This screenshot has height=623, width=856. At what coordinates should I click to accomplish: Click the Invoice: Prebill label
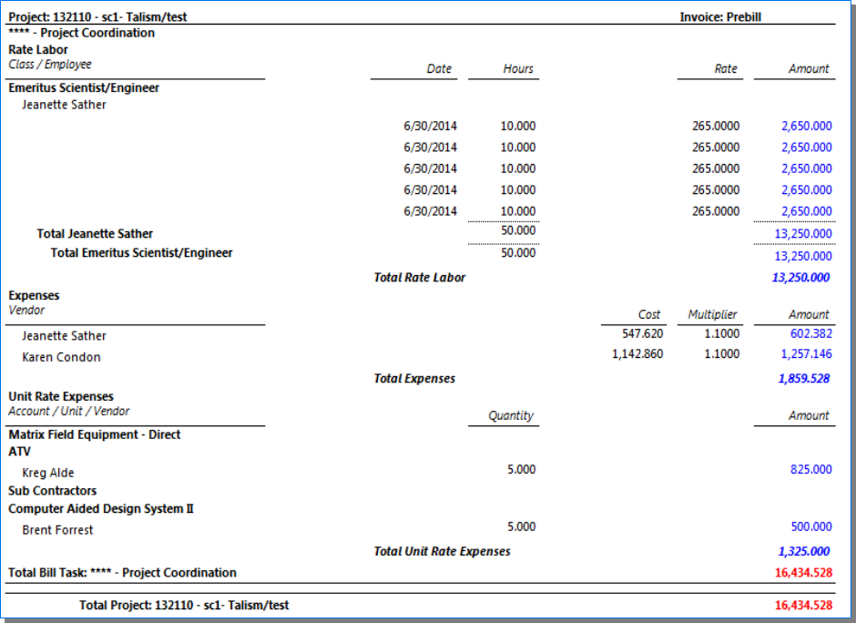click(721, 17)
